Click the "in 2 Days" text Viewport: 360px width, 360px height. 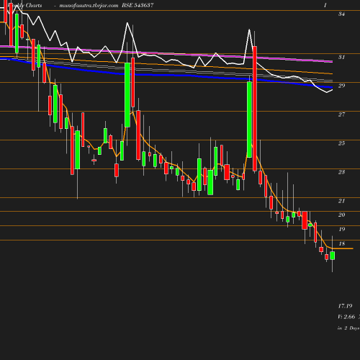348,328
